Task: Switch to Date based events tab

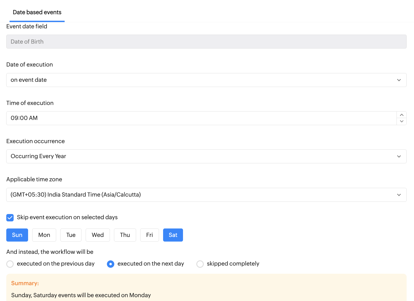Action: point(37,12)
